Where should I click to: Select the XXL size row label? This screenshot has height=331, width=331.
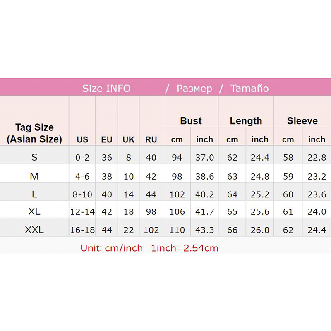(x=34, y=230)
